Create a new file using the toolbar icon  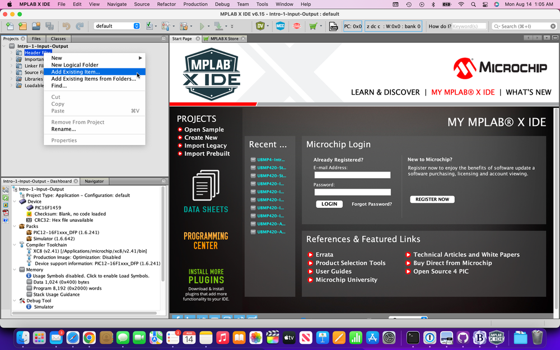[9, 26]
